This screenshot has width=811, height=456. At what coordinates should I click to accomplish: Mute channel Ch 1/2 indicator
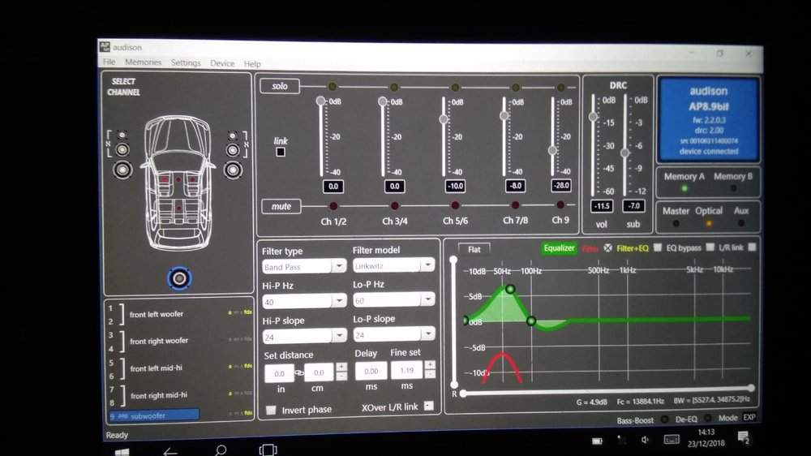(333, 206)
